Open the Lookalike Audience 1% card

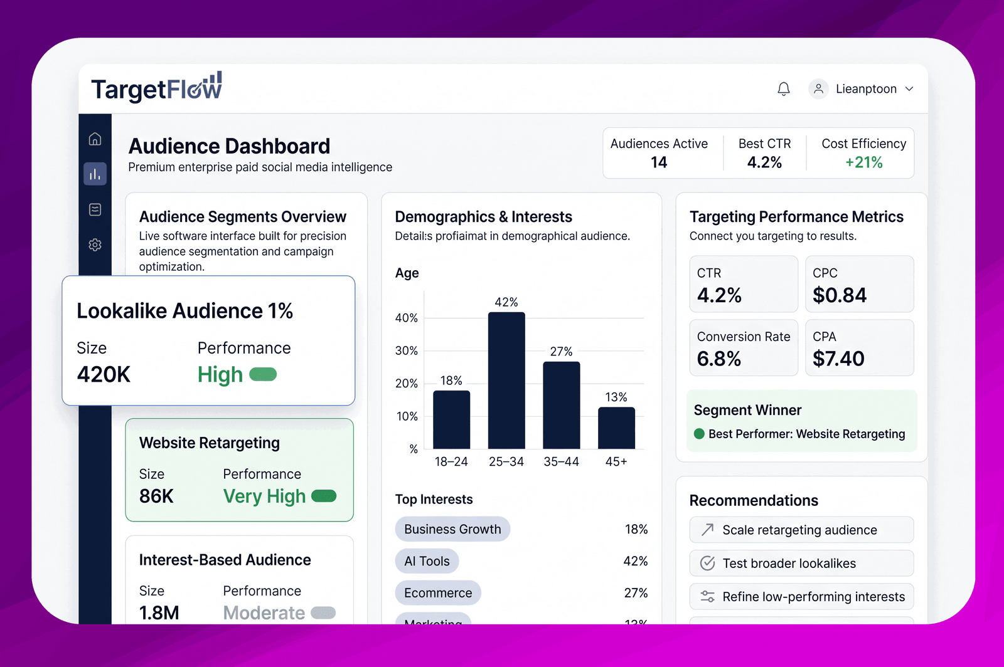coord(208,340)
